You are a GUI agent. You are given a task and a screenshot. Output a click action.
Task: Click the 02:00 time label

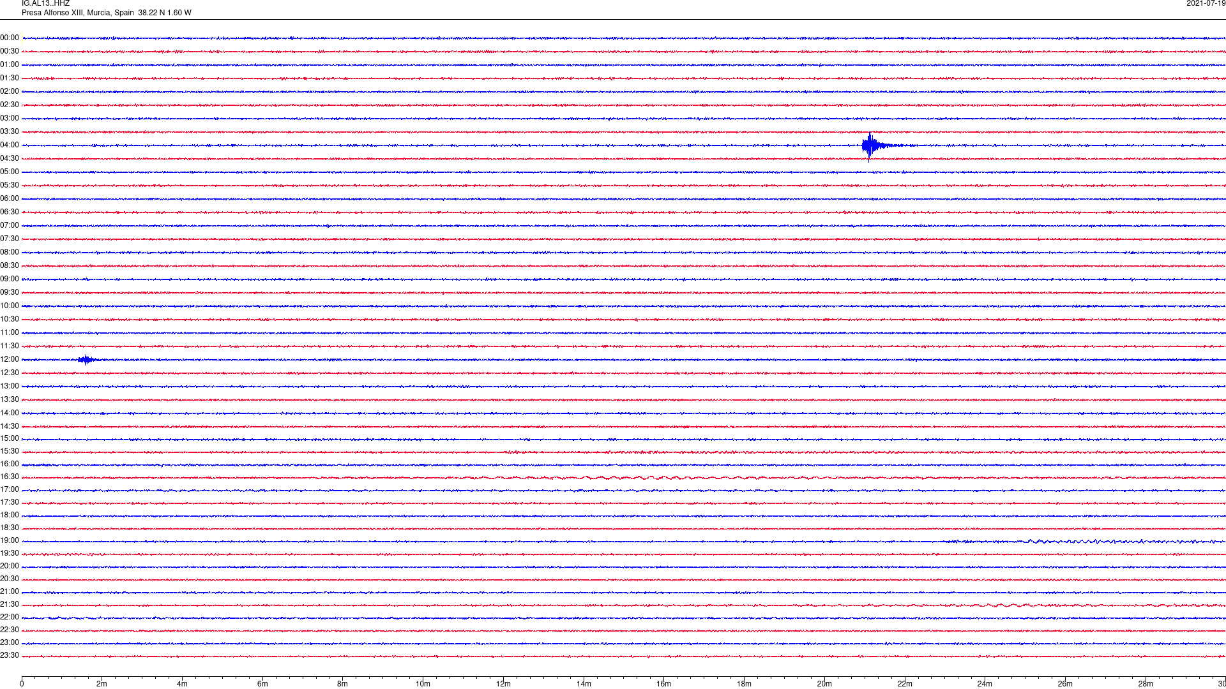10,92
